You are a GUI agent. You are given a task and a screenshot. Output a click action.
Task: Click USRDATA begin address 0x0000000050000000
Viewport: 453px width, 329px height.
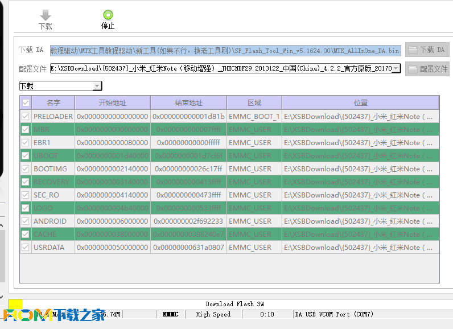[x=113, y=247]
